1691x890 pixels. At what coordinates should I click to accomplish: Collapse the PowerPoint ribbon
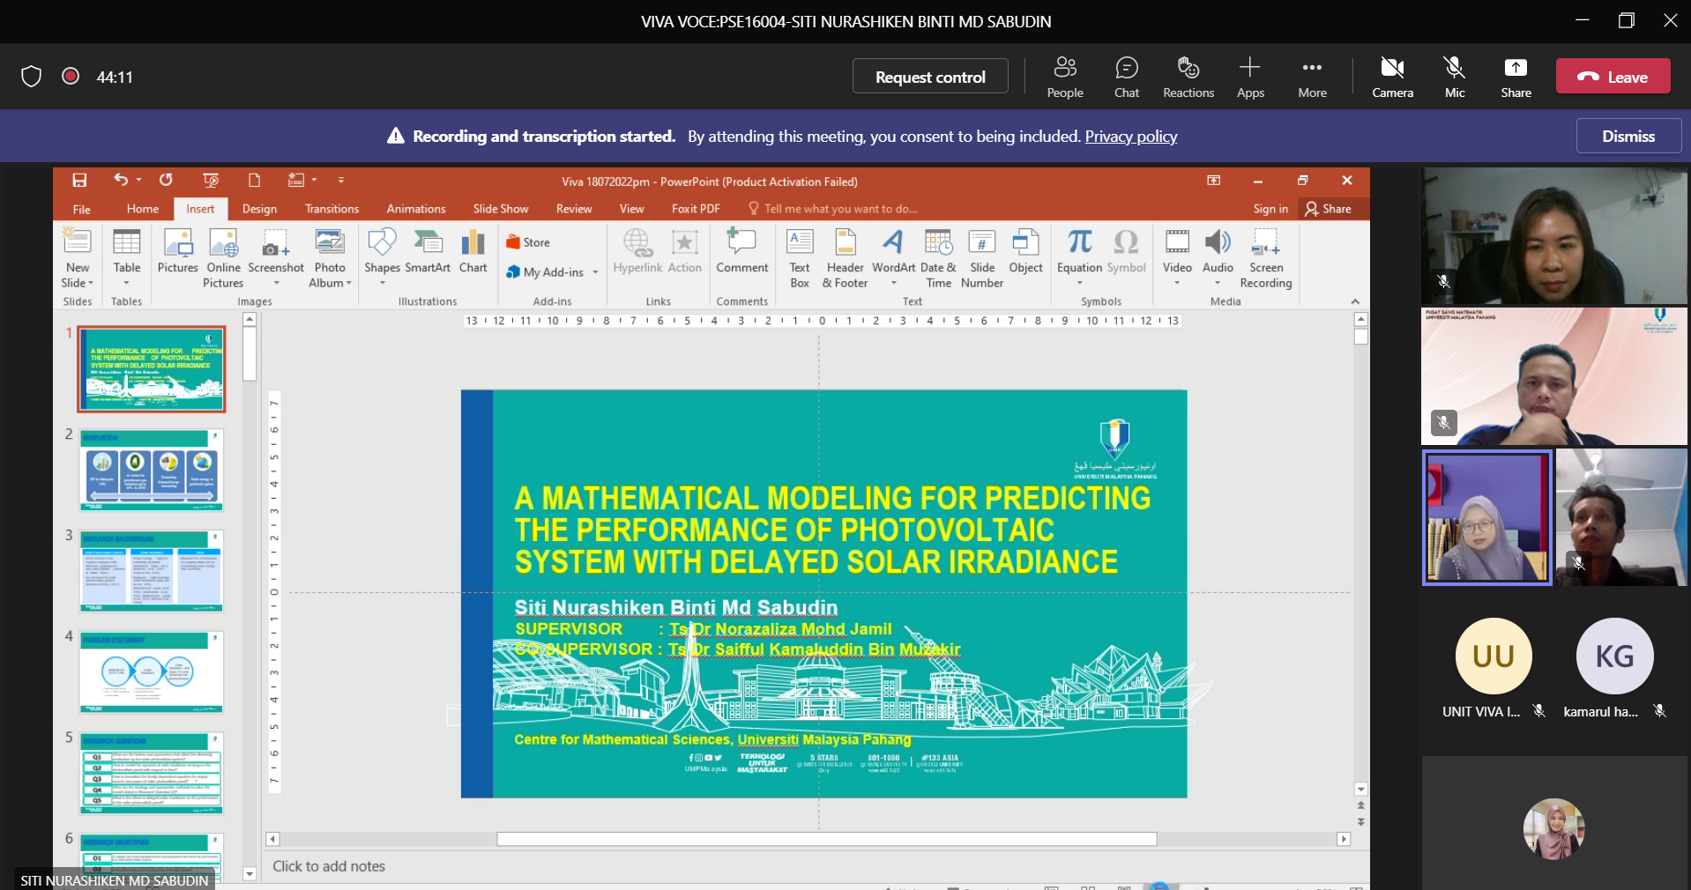[x=1355, y=301]
